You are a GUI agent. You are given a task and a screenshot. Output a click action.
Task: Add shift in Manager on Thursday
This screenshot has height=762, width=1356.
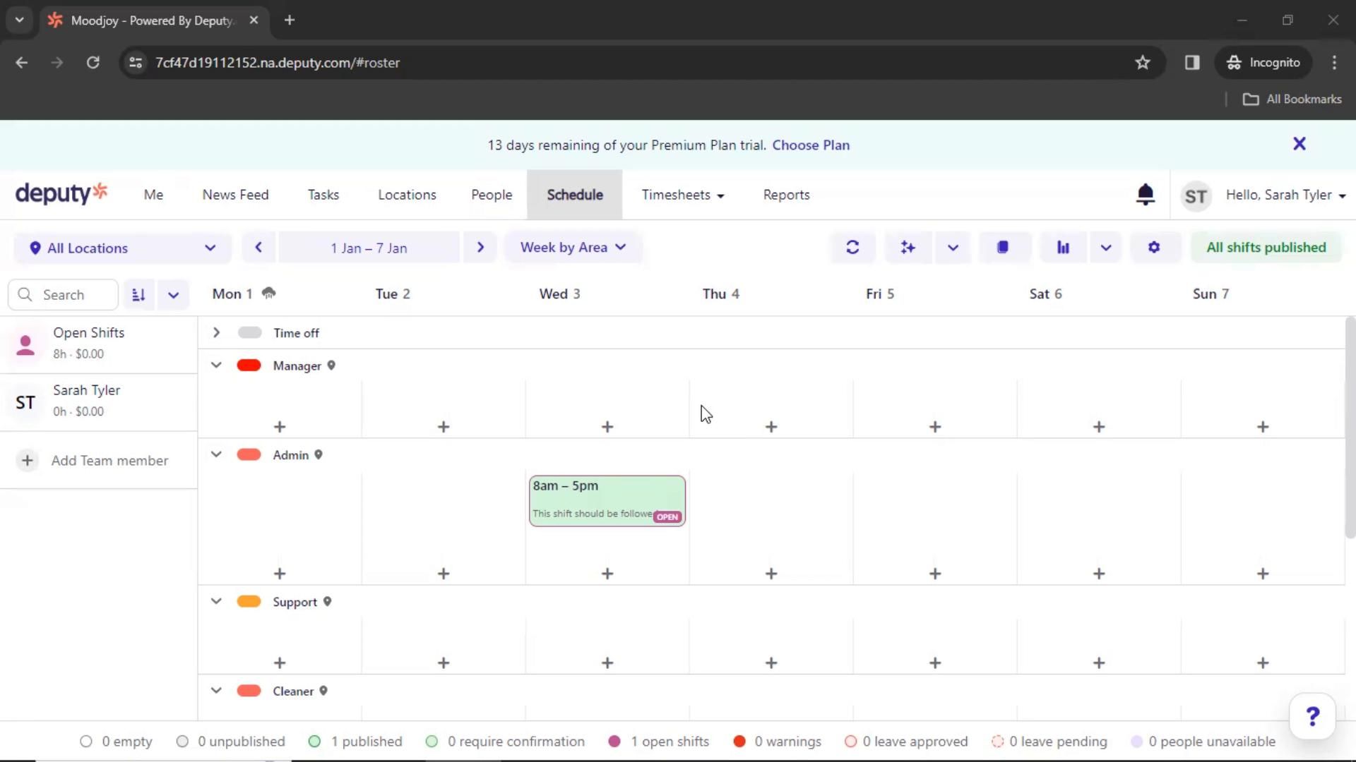(771, 427)
